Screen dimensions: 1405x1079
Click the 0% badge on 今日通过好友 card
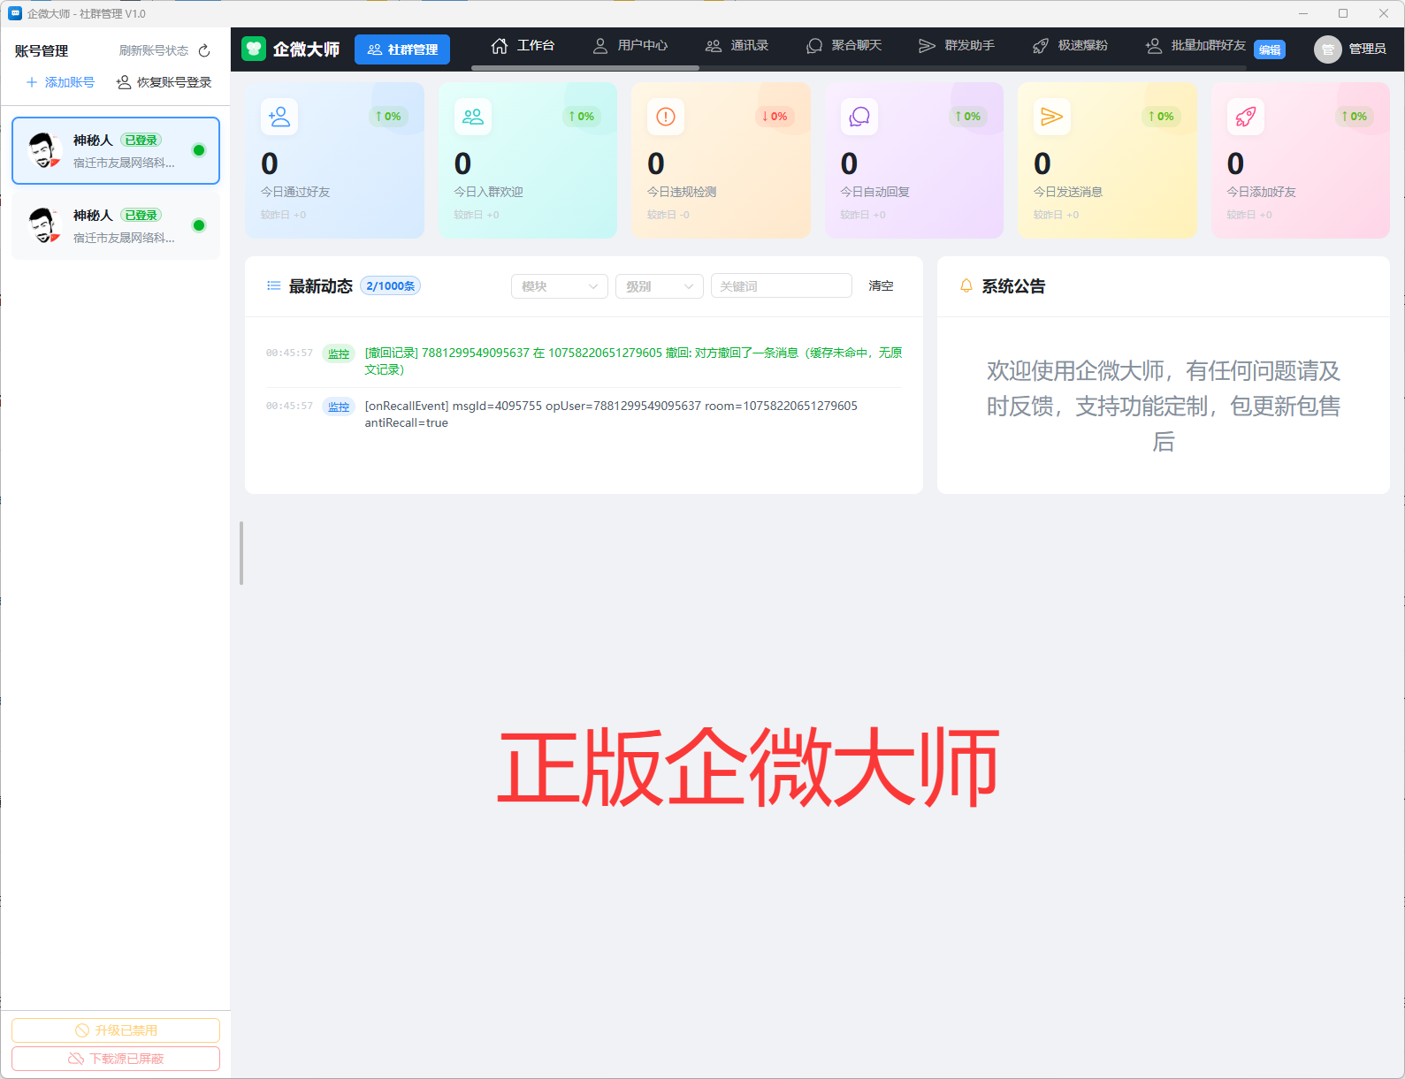(388, 117)
